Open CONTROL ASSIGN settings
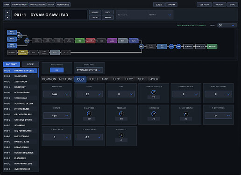 (37, 5)
